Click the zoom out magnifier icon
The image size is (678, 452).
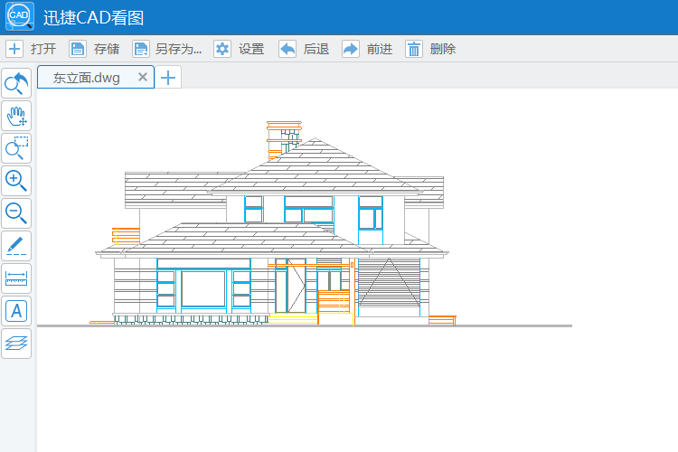pyautogui.click(x=16, y=213)
